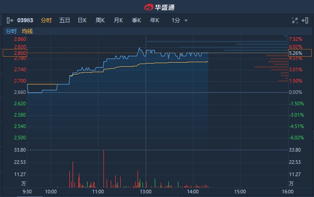Select the 周K weekly tab
This screenshot has height=197, width=314.
tap(100, 20)
